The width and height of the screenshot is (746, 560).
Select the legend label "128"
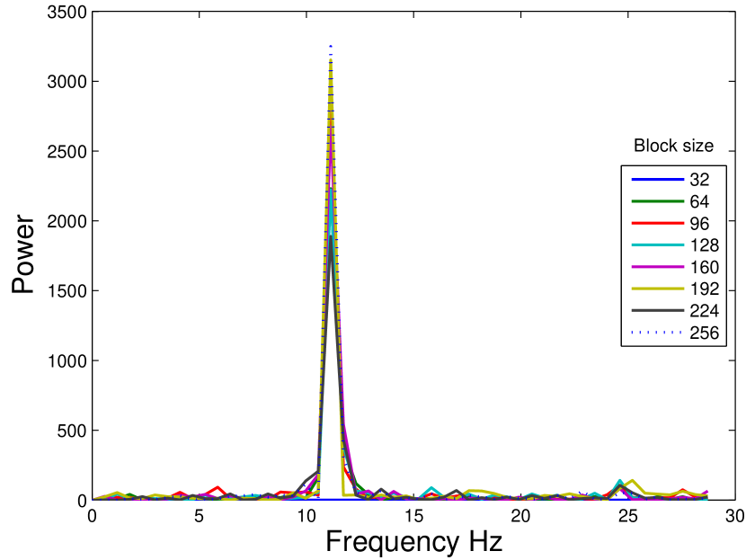click(x=704, y=245)
